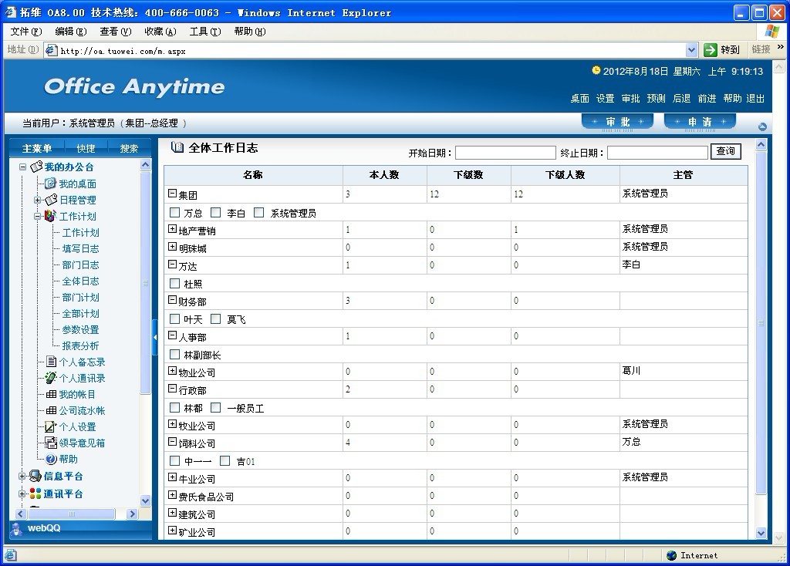
Task: Tick the checkbox next to 杜照
Action: pos(174,284)
